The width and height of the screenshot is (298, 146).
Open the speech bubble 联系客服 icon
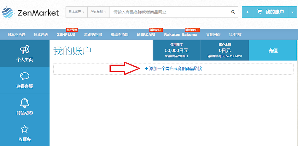coord(25,76)
